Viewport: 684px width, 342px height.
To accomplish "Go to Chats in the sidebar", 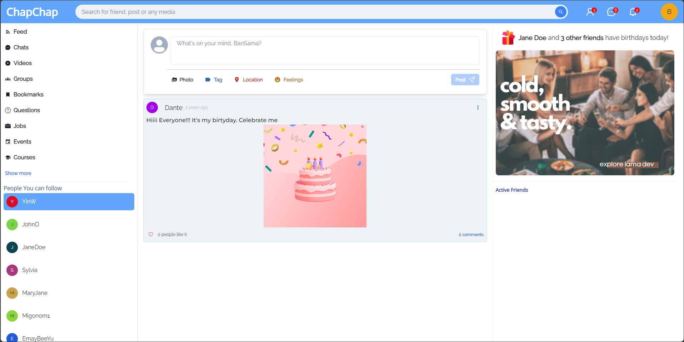I will [21, 47].
